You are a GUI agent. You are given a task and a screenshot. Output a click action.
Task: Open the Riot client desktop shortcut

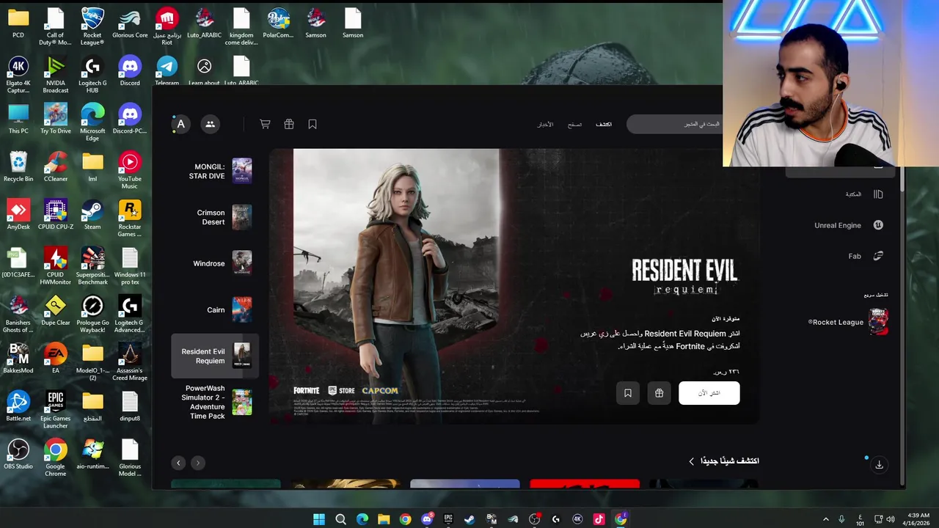[167, 26]
